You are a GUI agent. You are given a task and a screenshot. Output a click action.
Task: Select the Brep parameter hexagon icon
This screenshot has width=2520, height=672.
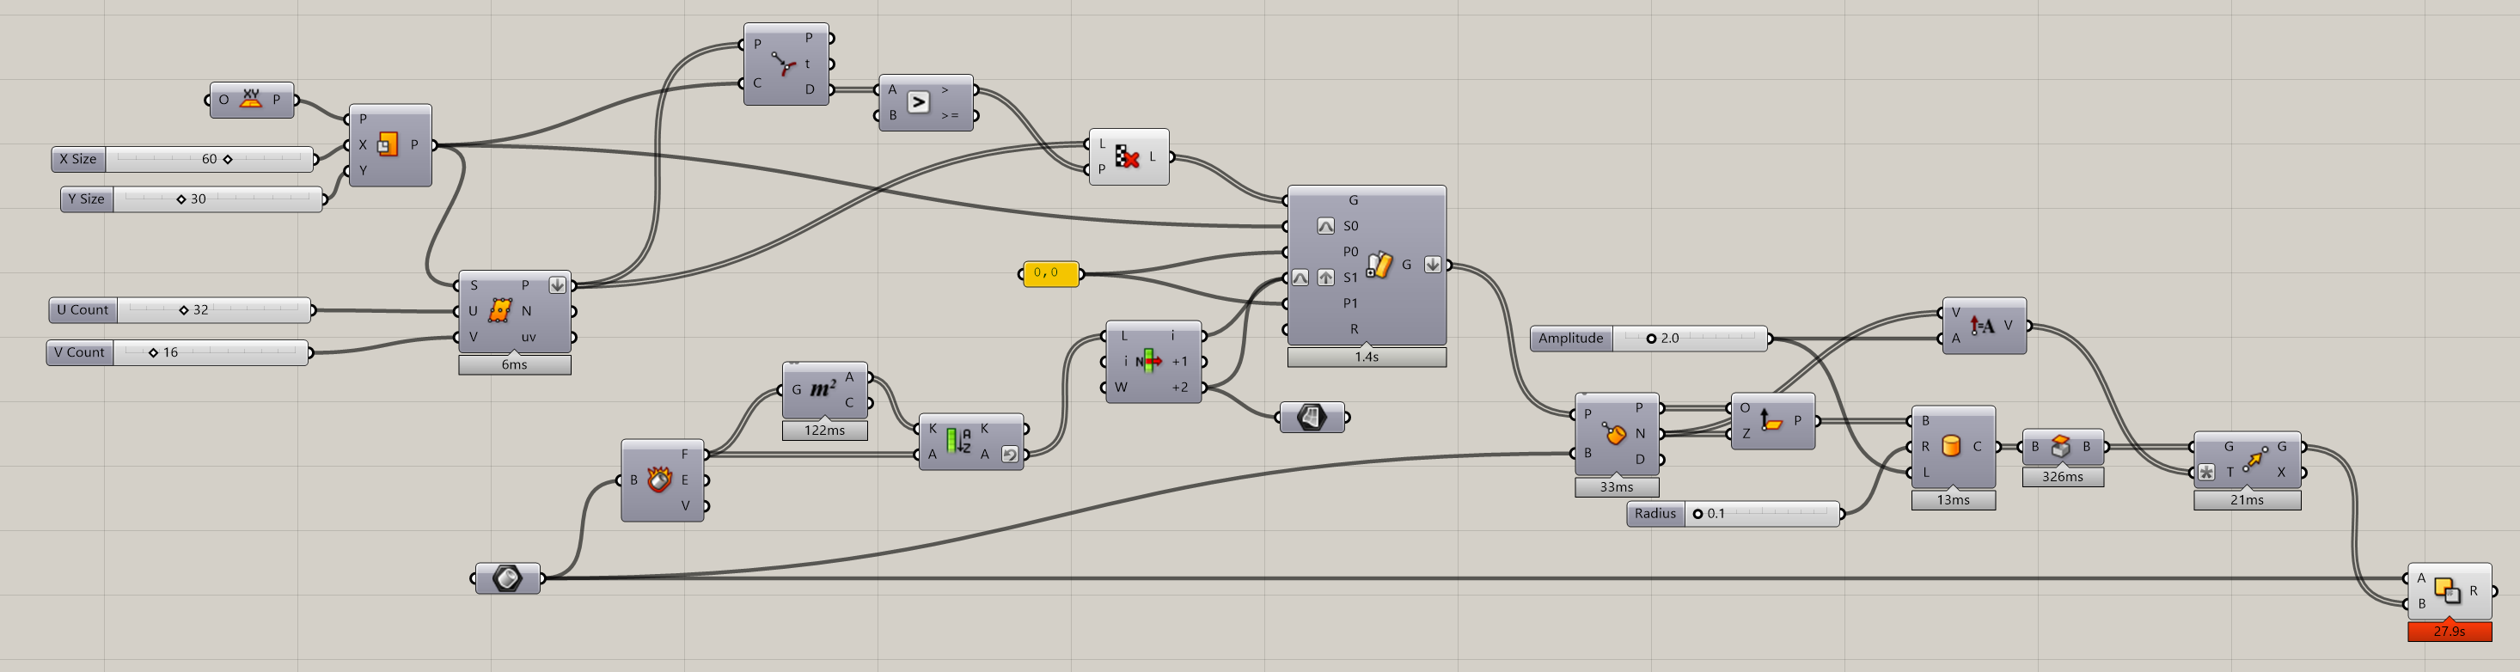point(507,578)
